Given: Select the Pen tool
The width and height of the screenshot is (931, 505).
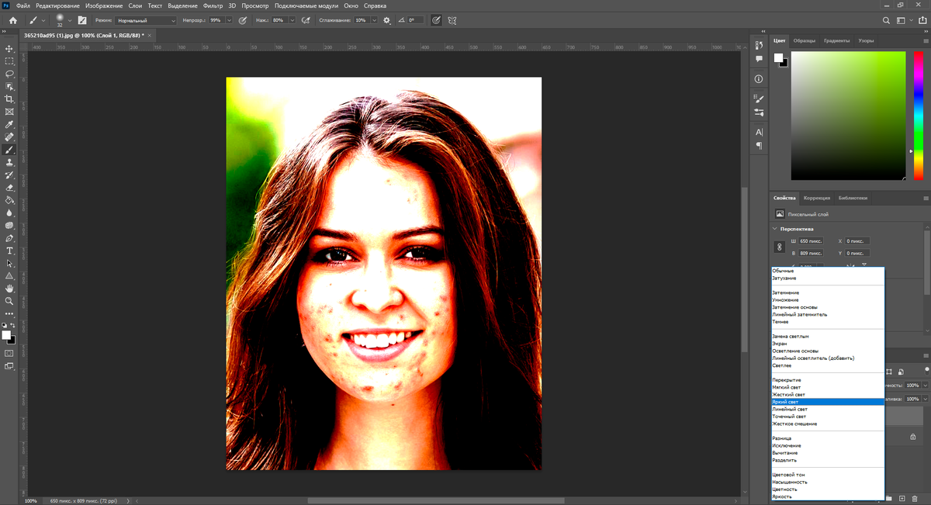Looking at the screenshot, I should tap(10, 238).
